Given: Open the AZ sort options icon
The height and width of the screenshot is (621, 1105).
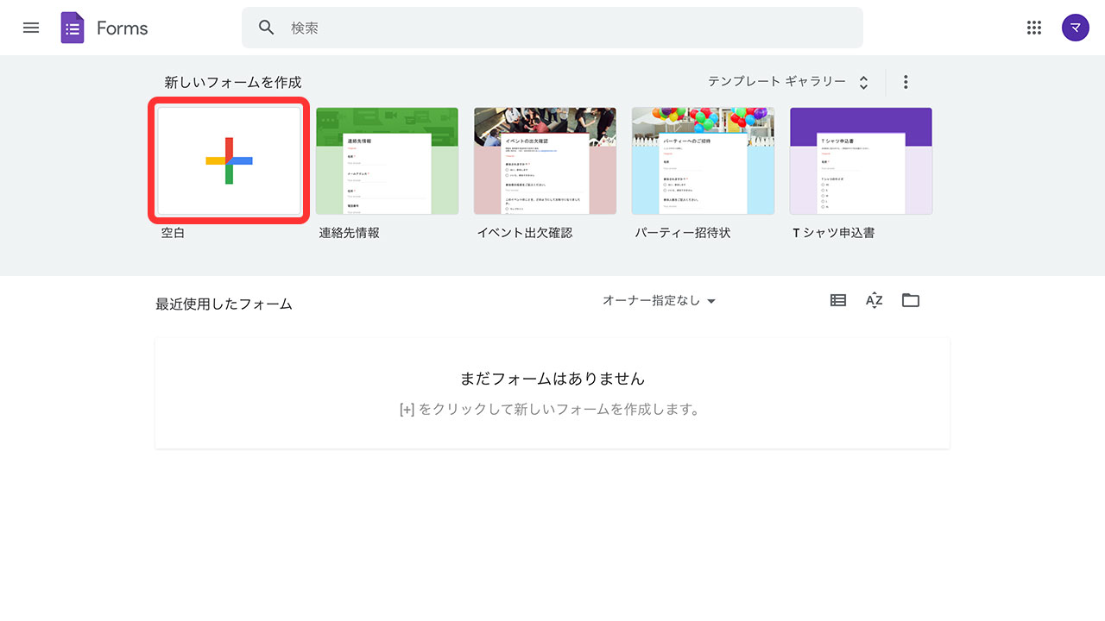Looking at the screenshot, I should tap(875, 300).
